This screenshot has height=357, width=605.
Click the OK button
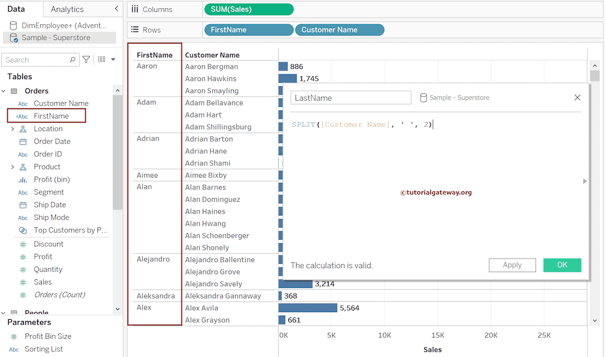pos(562,266)
